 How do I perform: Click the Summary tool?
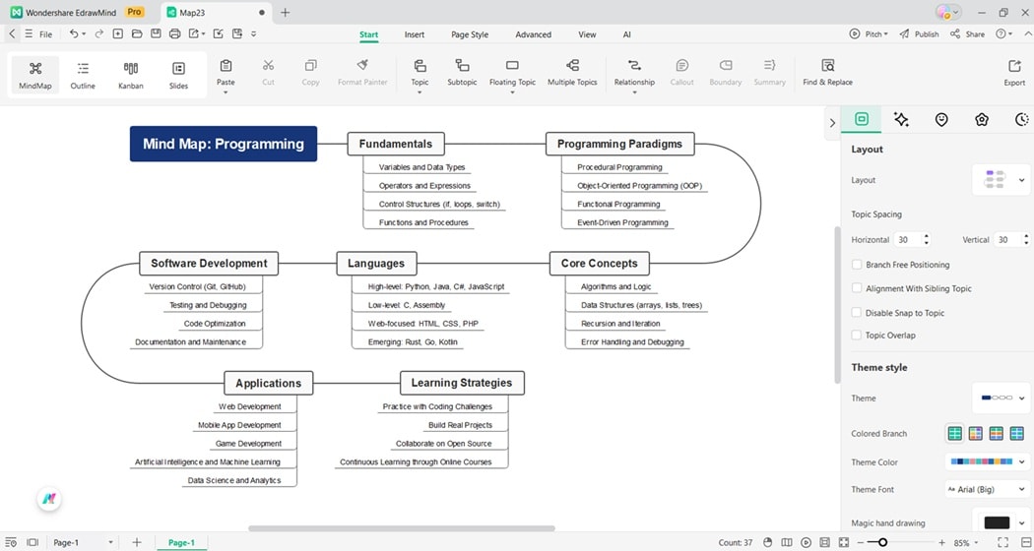click(x=769, y=72)
